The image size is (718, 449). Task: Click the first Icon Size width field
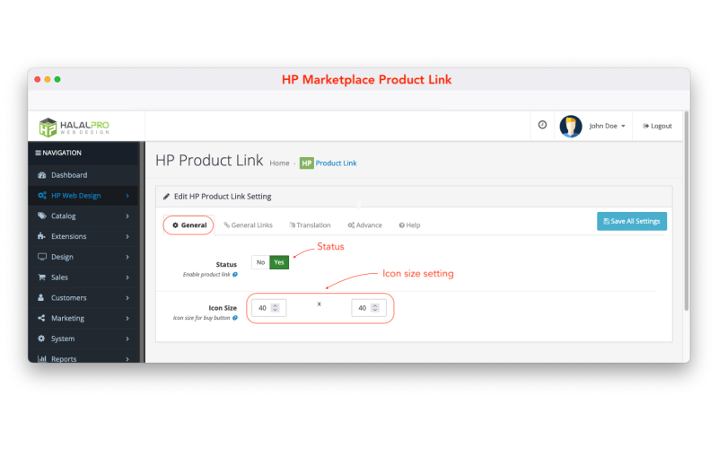(268, 308)
